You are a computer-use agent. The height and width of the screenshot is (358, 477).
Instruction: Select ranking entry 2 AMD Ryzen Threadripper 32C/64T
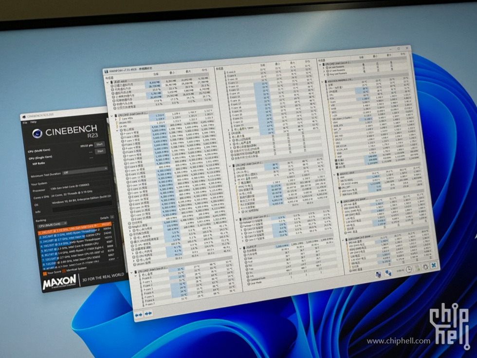75,232
